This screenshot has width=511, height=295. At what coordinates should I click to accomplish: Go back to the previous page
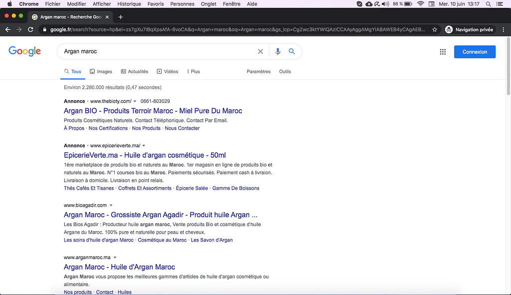(x=7, y=29)
